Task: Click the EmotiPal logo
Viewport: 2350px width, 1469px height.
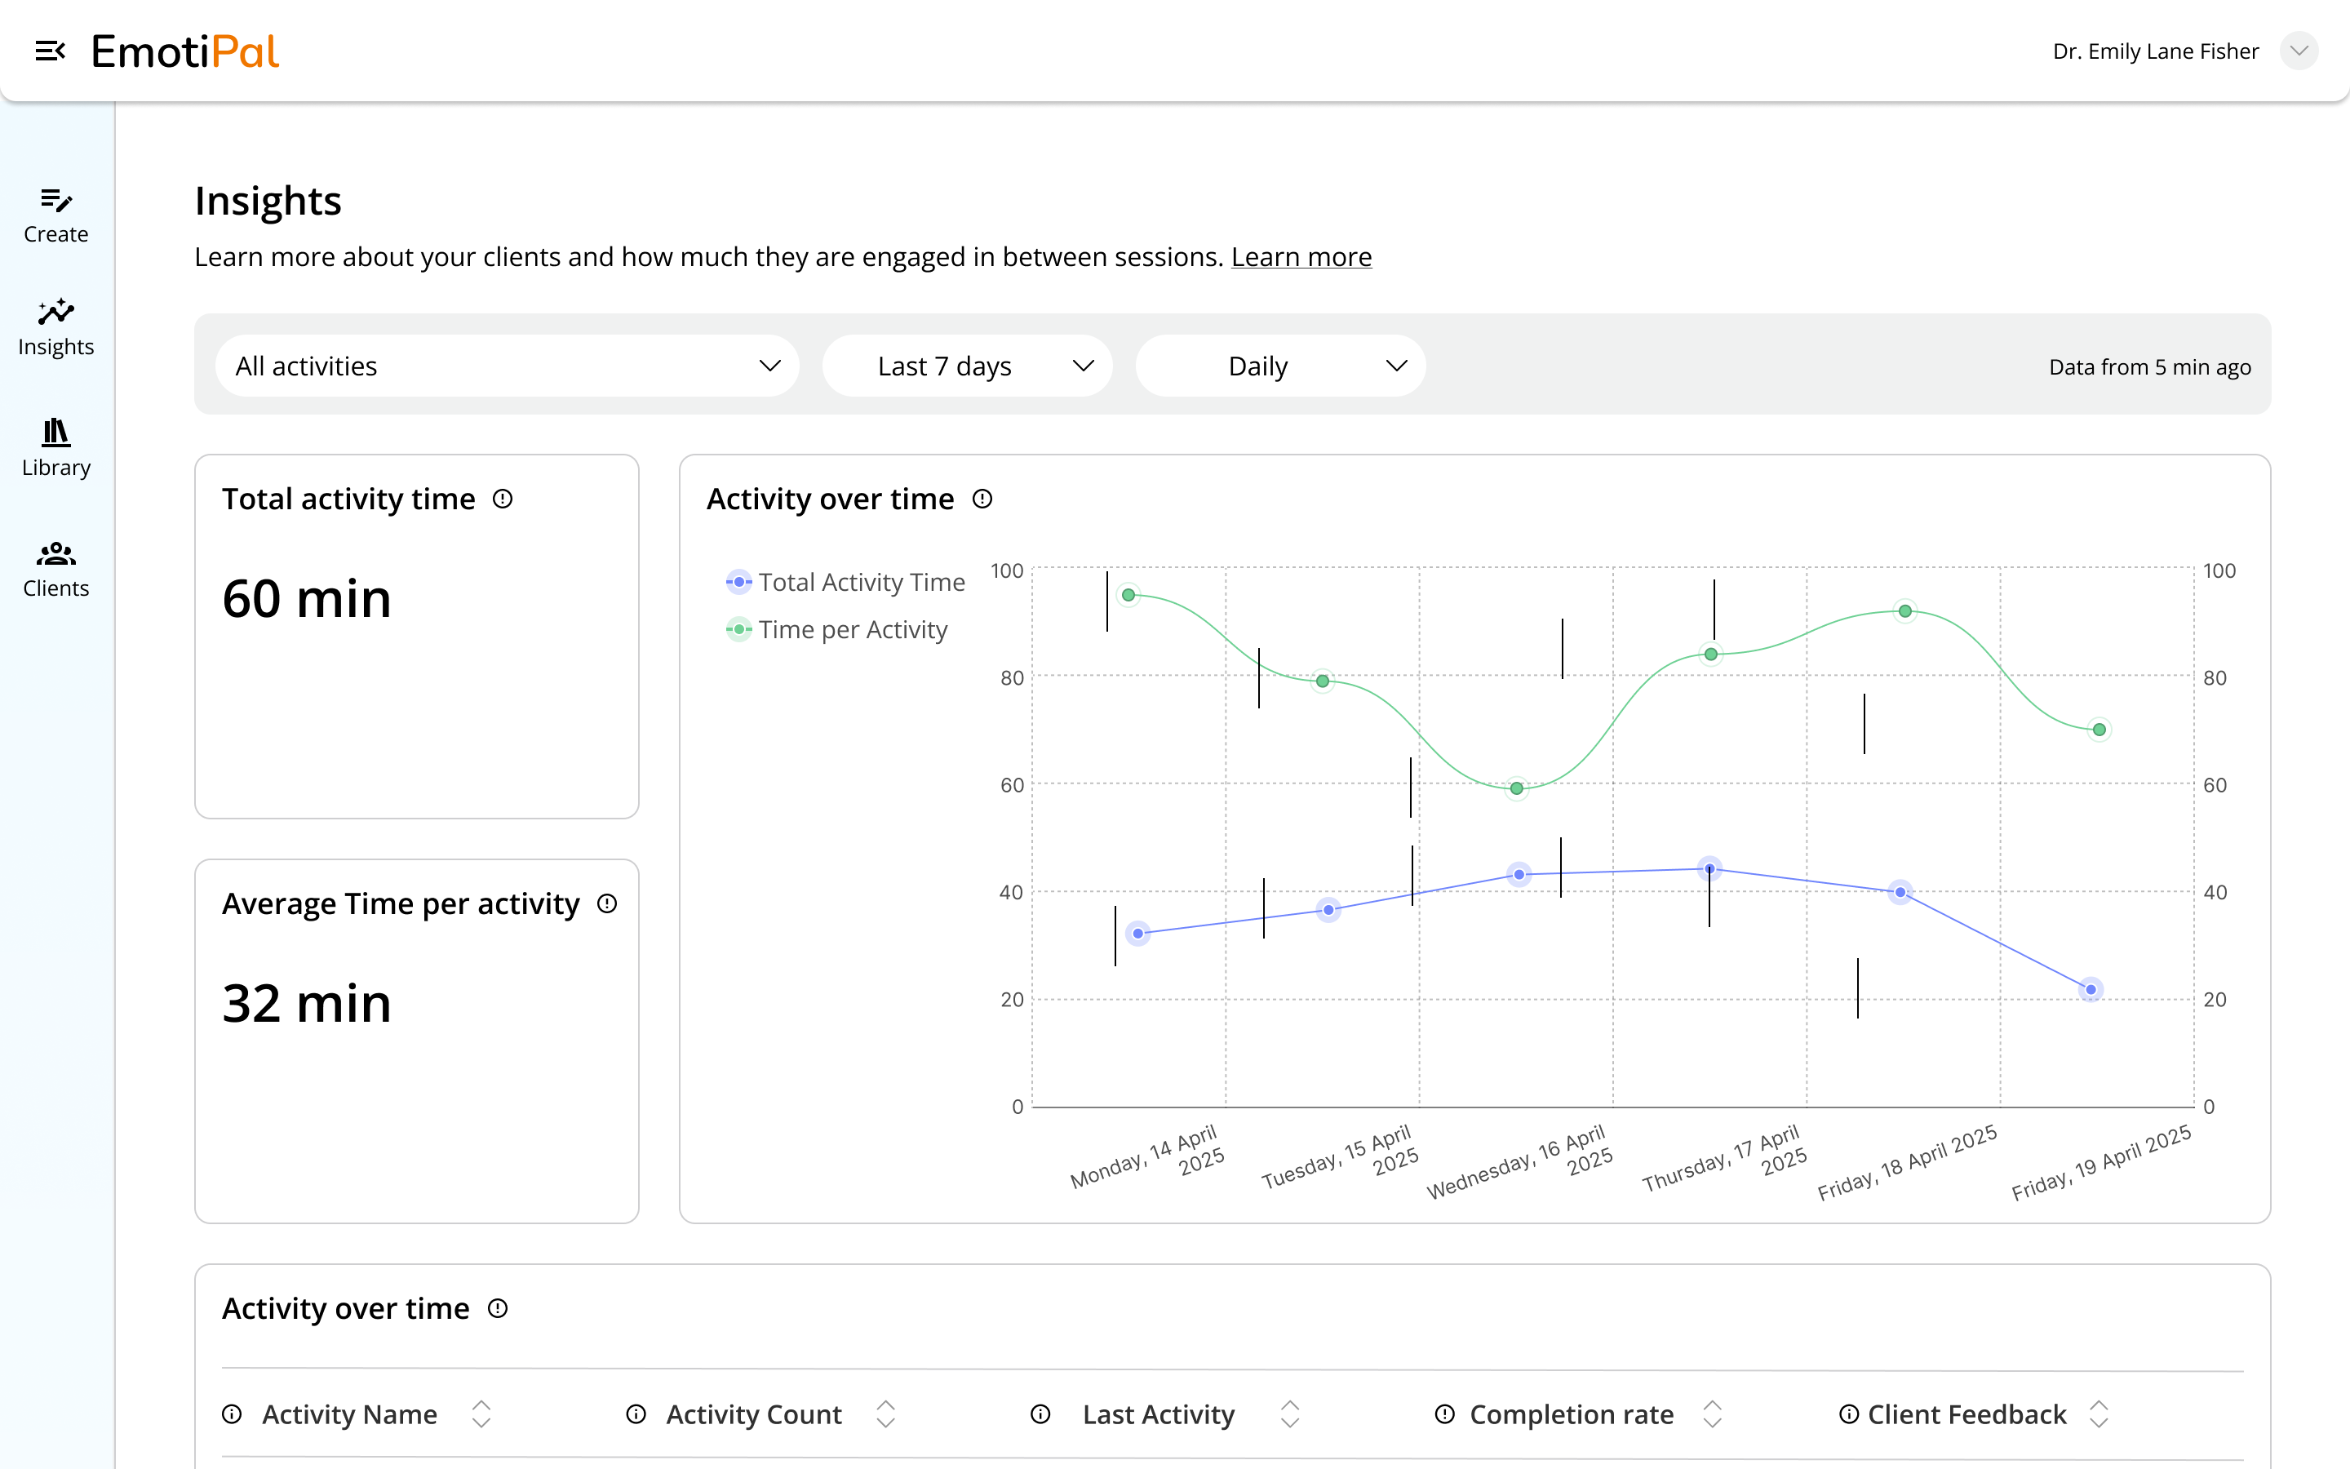Action: pyautogui.click(x=184, y=51)
